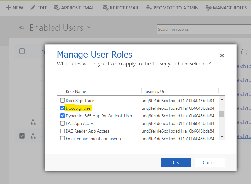Pin the Enabled Users view
Screen dimensions: 251x184
coord(21,28)
